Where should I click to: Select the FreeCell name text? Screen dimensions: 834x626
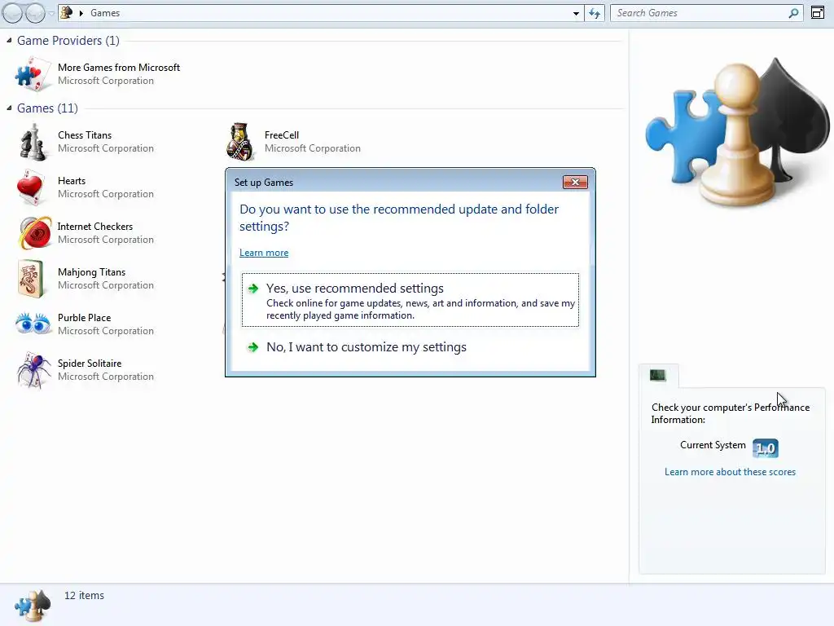pyautogui.click(x=281, y=135)
